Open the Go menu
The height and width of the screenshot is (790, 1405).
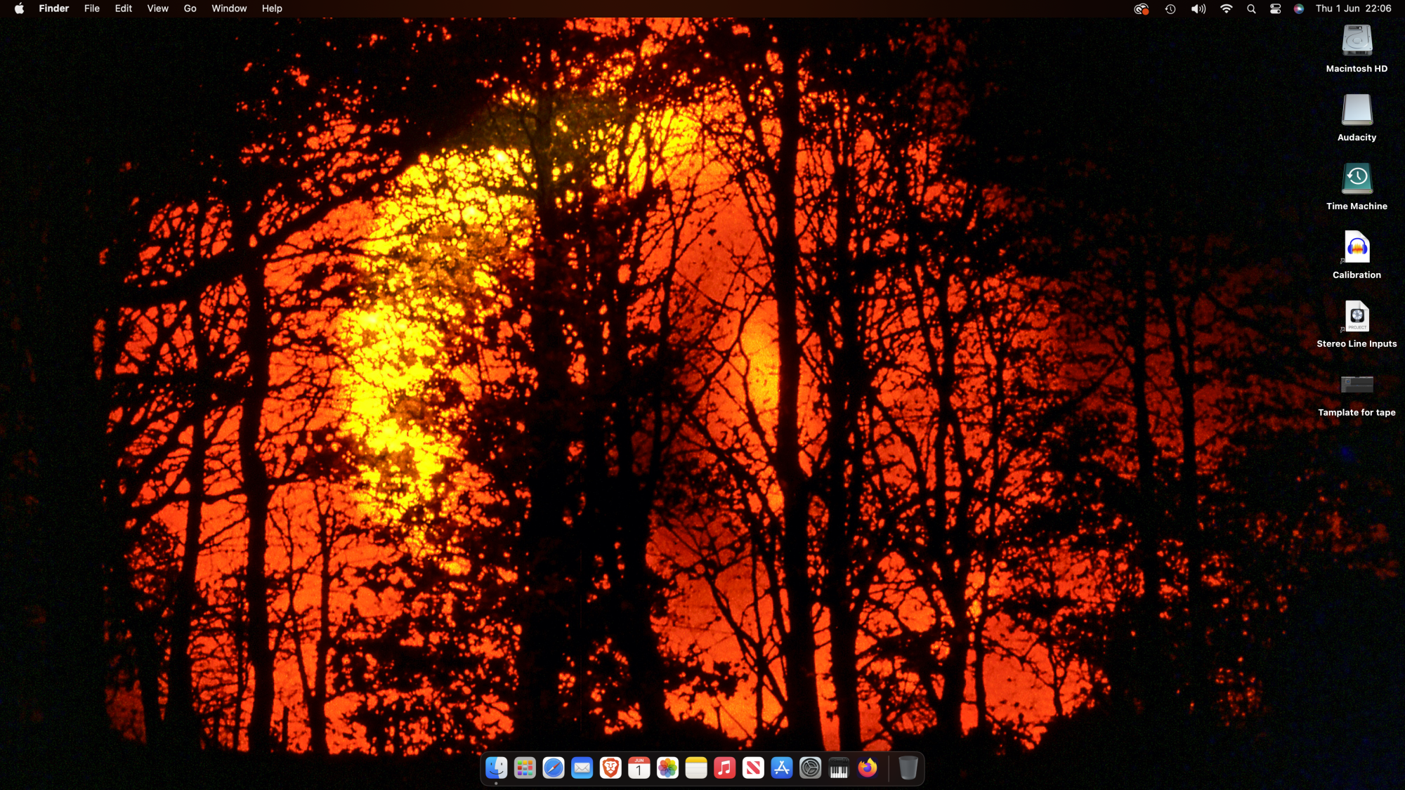190,8
